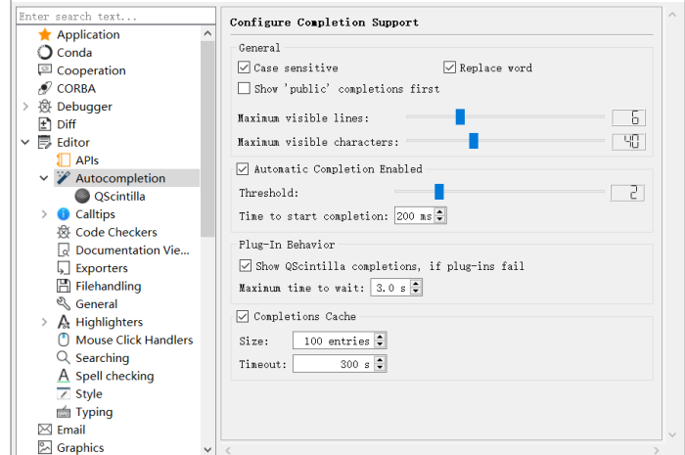The height and width of the screenshot is (455, 685).
Task: Go to the Typing settings page
Action: pyautogui.click(x=94, y=412)
